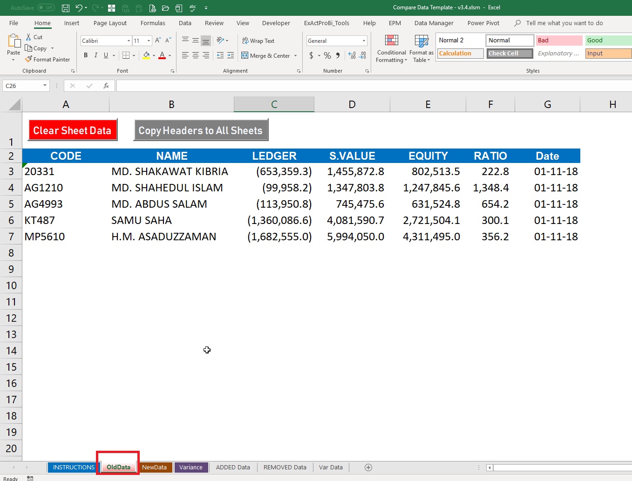Click the Save icon in Quick Access Toolbar
This screenshot has width=632, height=481.
tap(66, 8)
